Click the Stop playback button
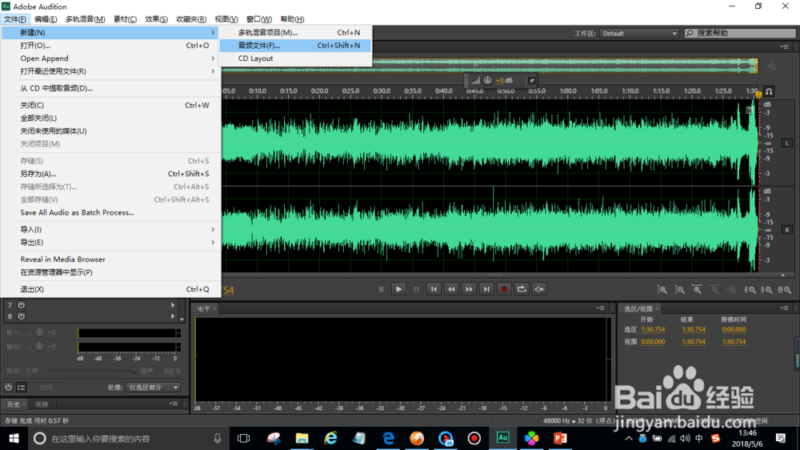Screen dimensions: 800x450 pos(381,289)
